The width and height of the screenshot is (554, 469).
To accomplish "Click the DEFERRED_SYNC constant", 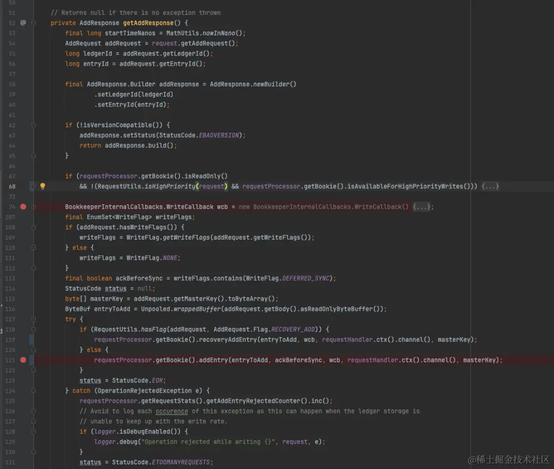I will click(x=306, y=279).
